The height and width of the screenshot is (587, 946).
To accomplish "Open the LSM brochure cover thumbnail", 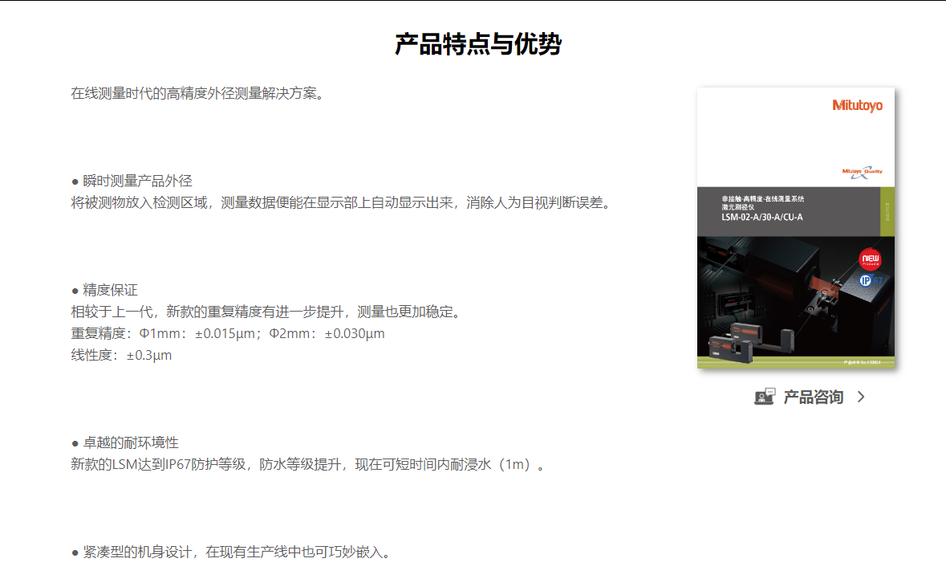I will (795, 227).
